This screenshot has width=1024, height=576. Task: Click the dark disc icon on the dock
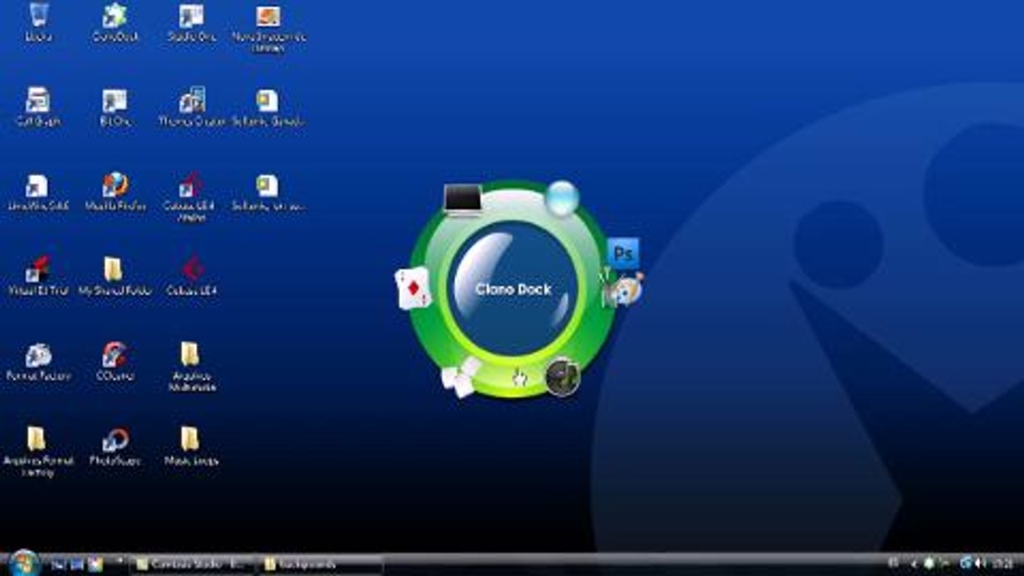click(562, 376)
